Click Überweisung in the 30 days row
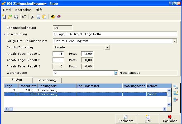182x124 pixels. [48, 90]
